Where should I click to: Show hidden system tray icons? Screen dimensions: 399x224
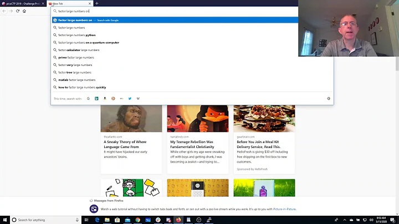point(345,220)
